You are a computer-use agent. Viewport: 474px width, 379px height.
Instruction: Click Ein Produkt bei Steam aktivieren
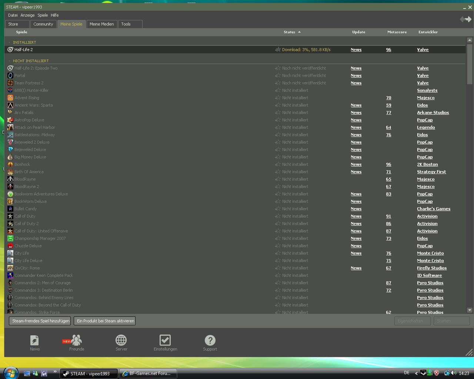(105, 321)
